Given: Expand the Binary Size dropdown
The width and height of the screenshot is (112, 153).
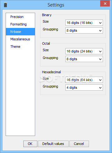Looking at the screenshot, I should point(84,23).
